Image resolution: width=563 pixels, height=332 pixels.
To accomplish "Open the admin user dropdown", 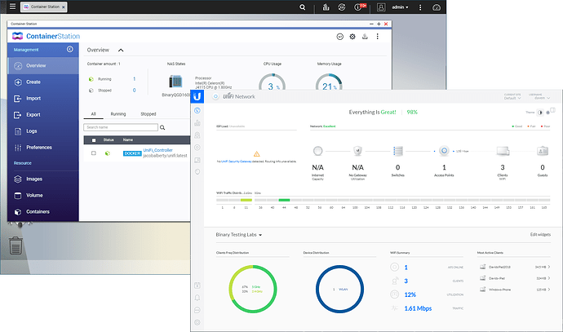I will [x=400, y=7].
